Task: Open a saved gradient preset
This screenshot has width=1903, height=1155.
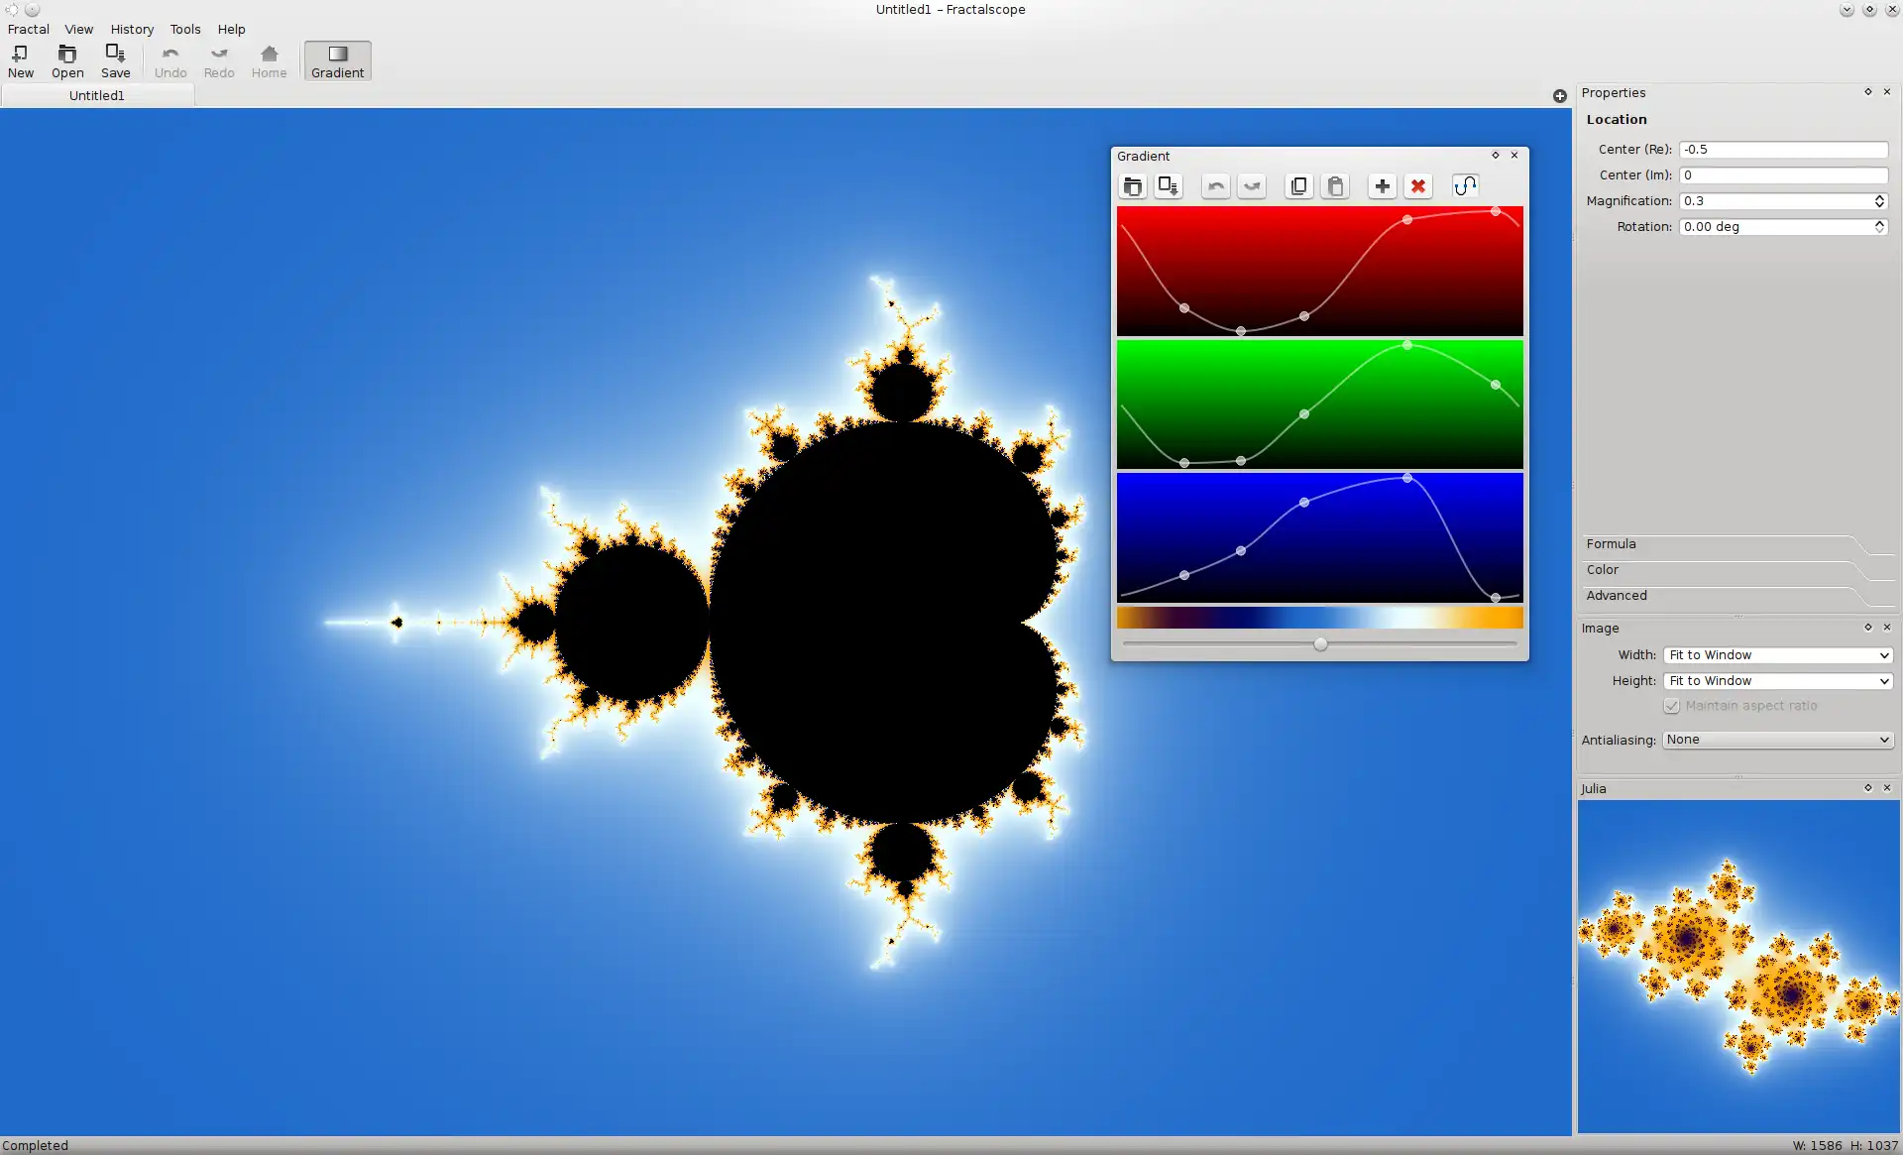Action: pyautogui.click(x=1133, y=185)
